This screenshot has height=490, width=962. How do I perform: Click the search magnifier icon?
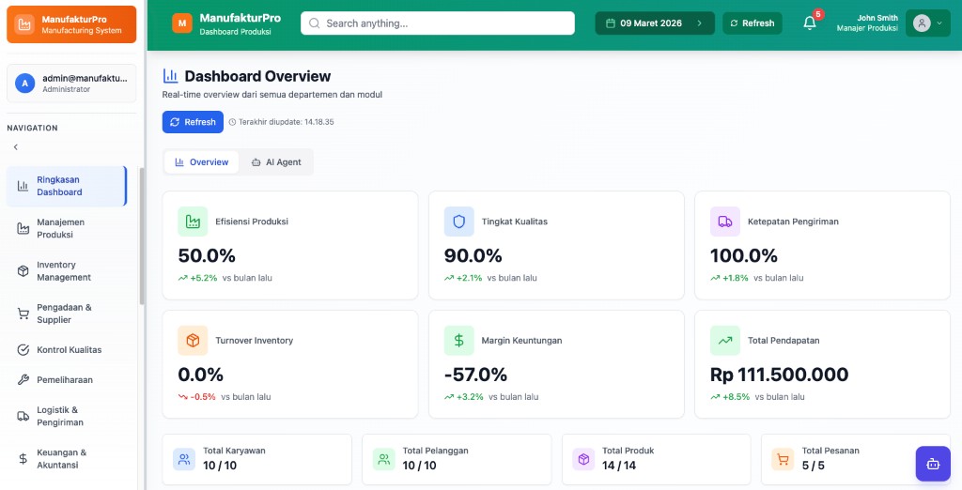(x=315, y=23)
